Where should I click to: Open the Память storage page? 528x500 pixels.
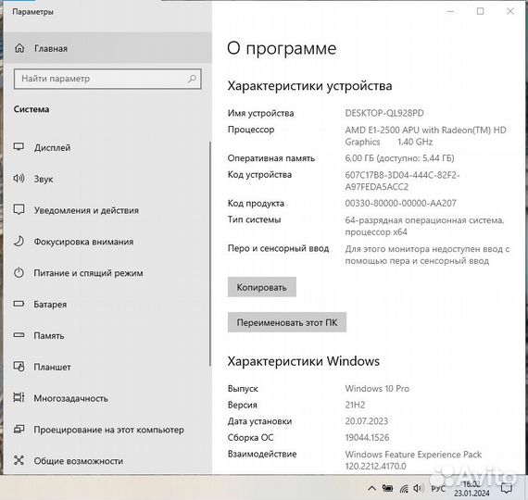(x=107, y=335)
